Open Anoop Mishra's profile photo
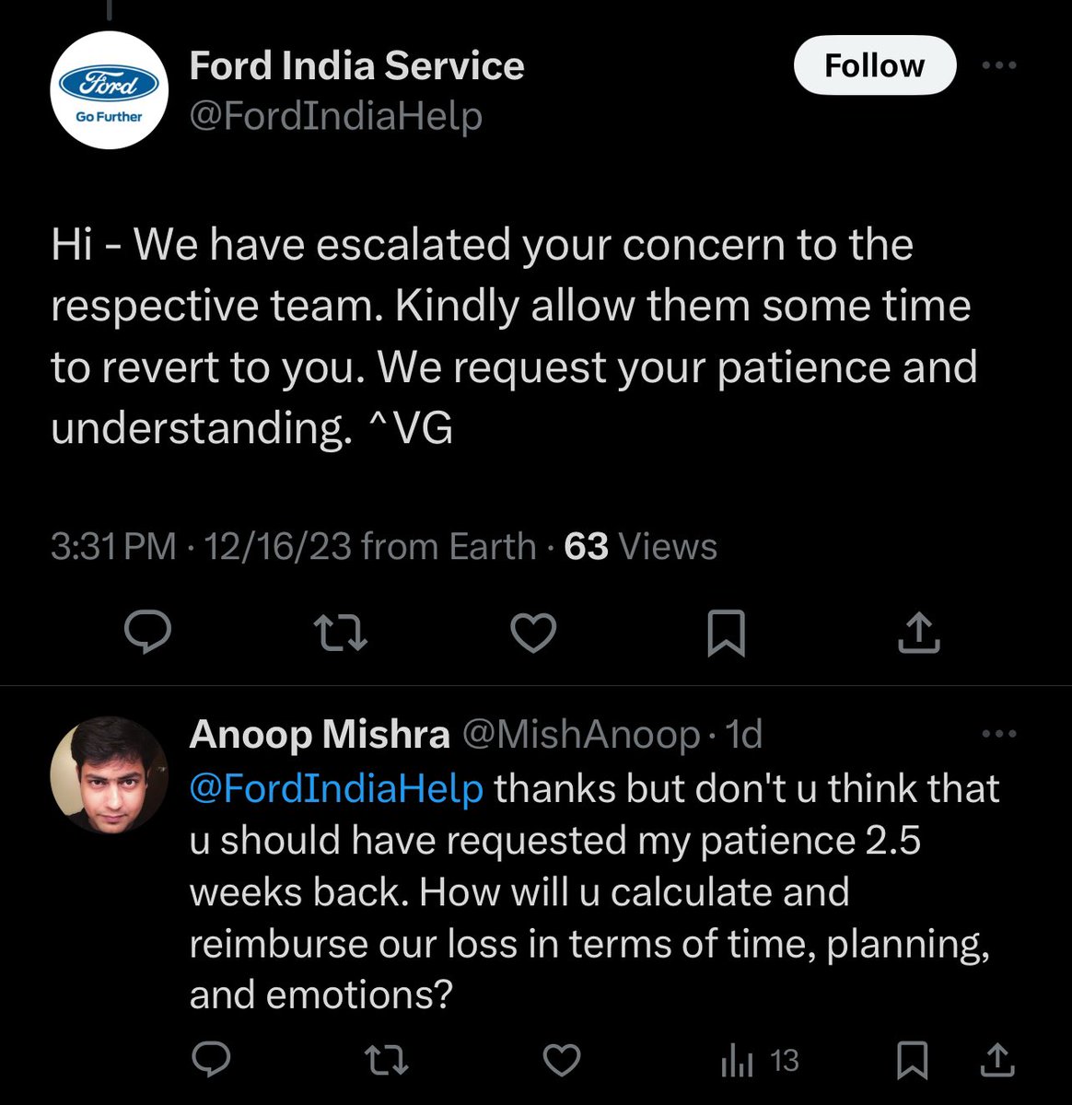 (x=109, y=775)
